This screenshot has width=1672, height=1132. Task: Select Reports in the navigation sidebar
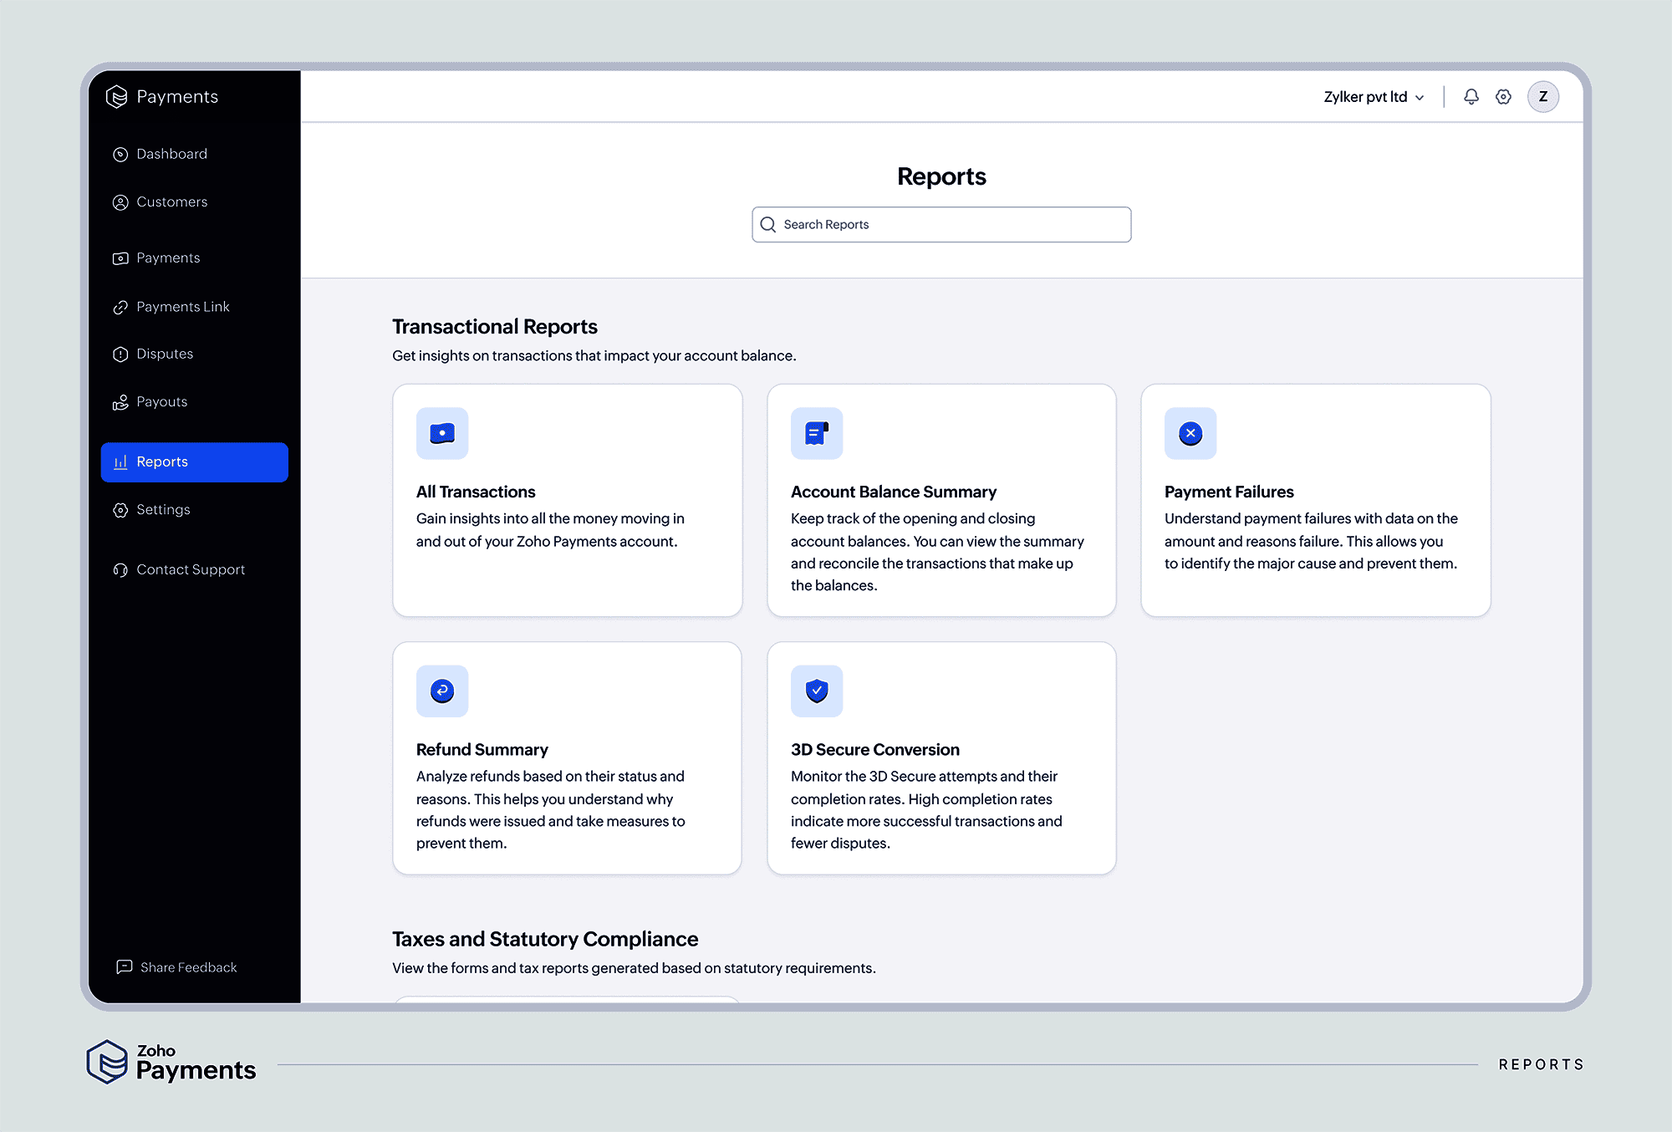click(194, 461)
